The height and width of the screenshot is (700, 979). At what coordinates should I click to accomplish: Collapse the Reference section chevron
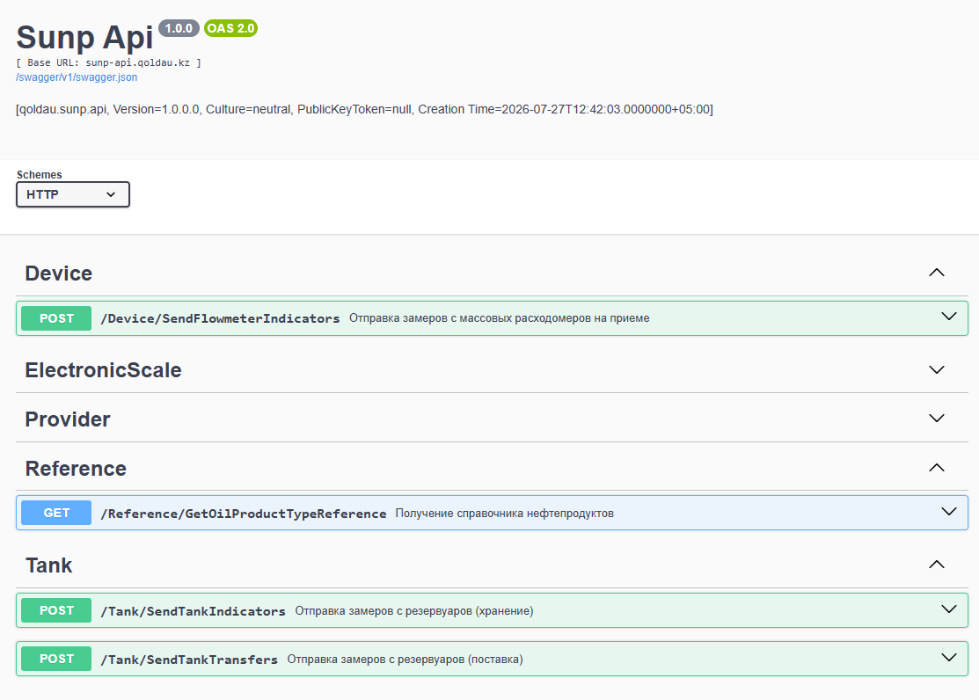(x=937, y=468)
